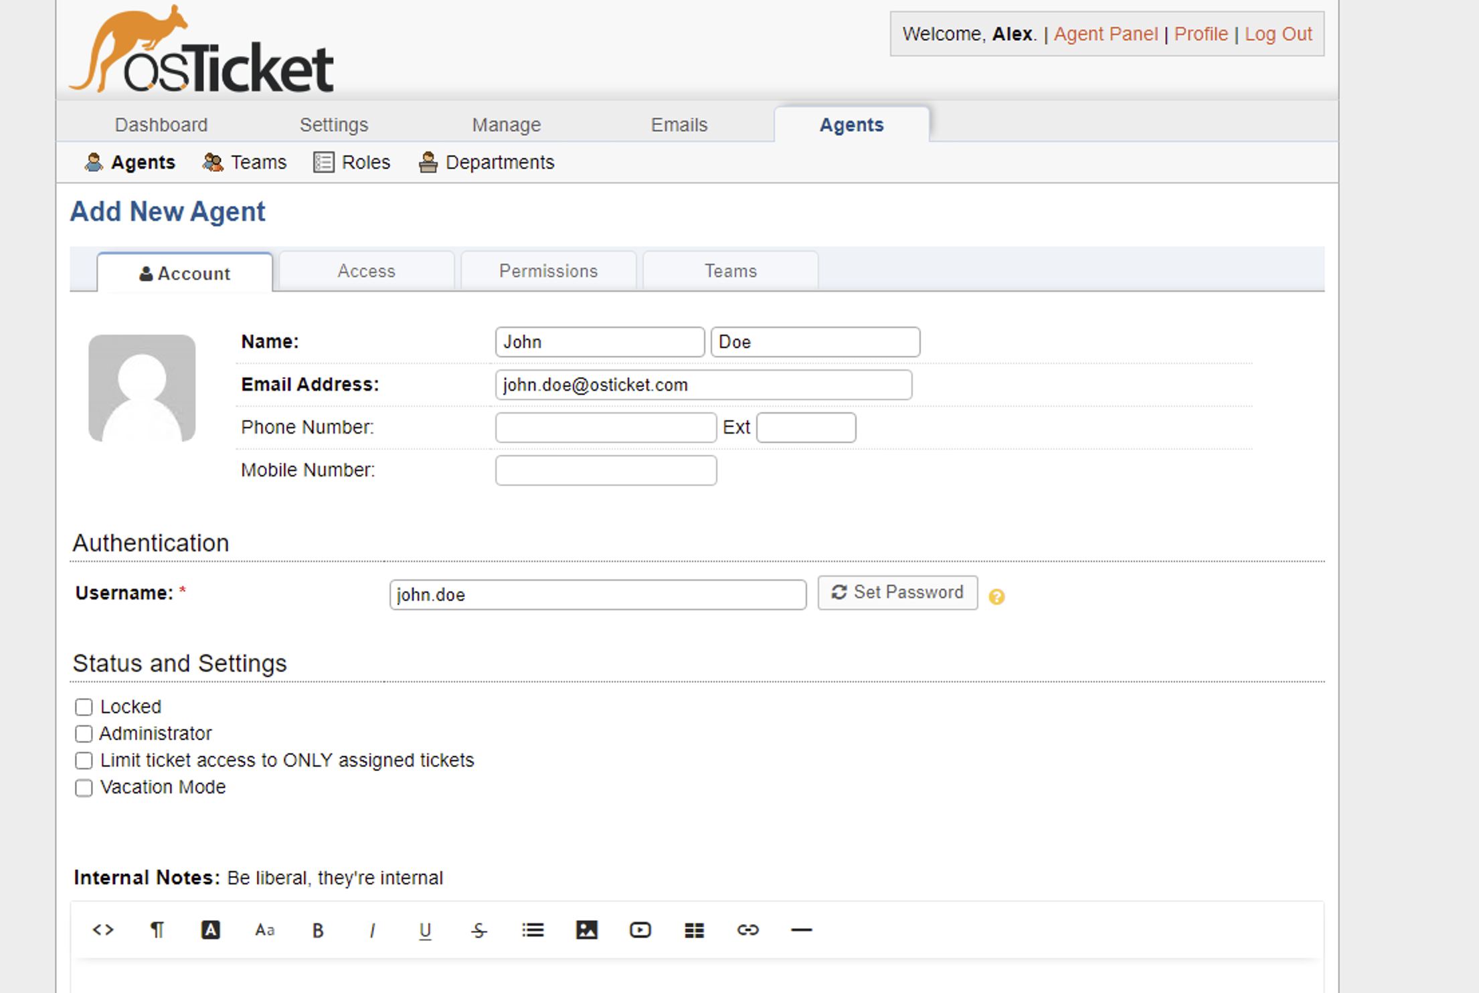Turn on Vacation Mode checkbox
Viewport: 1479px width, 993px height.
coord(84,788)
